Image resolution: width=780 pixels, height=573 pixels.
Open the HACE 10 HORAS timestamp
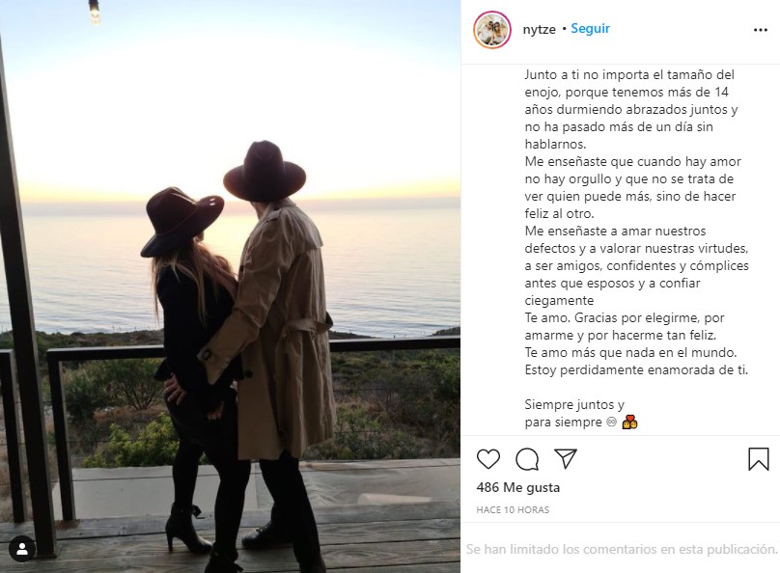coord(513,510)
